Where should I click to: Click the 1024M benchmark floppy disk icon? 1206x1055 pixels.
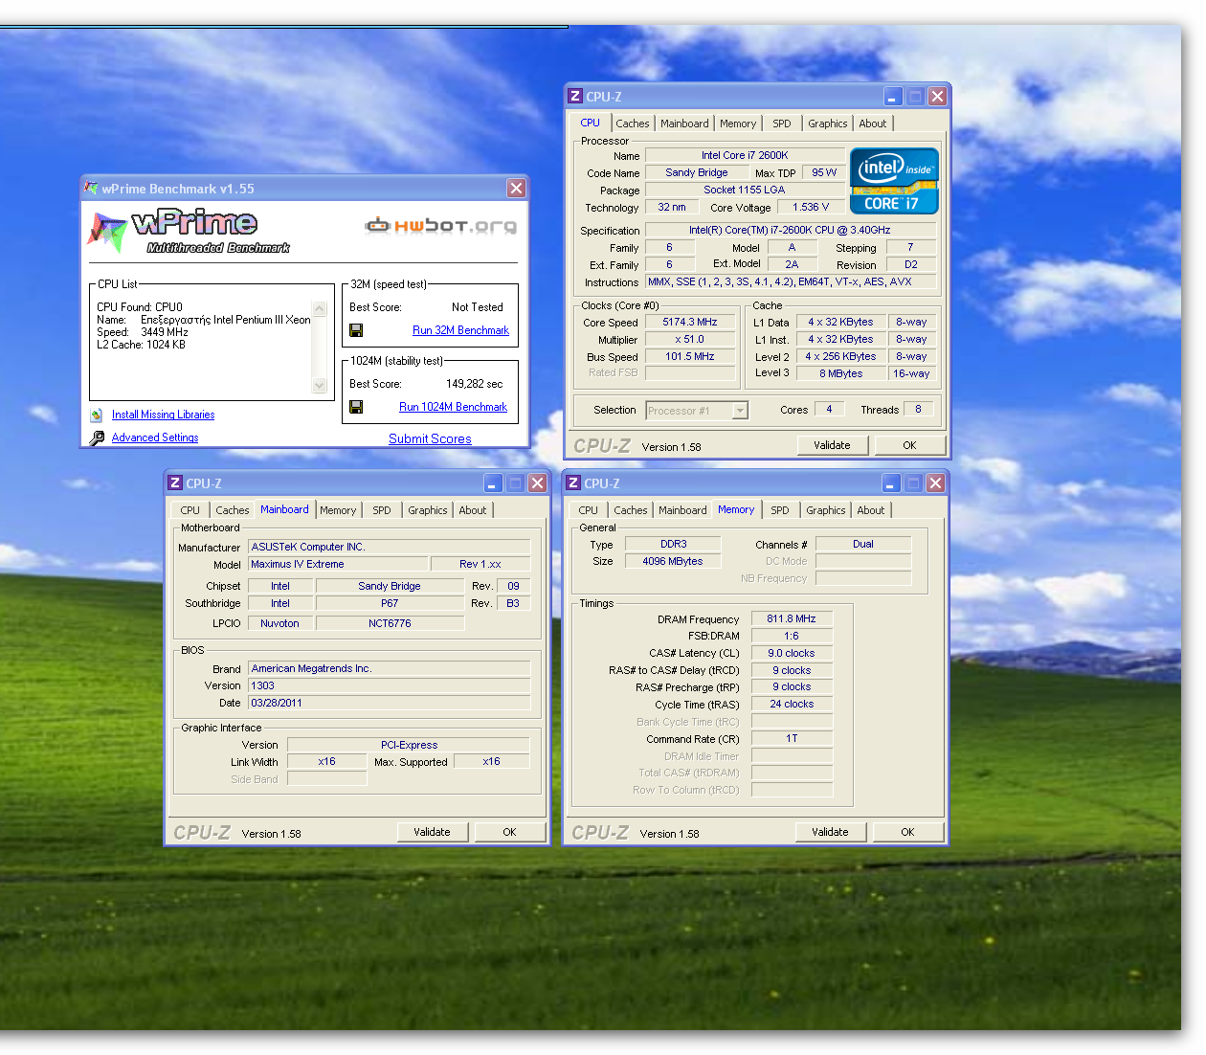click(356, 407)
